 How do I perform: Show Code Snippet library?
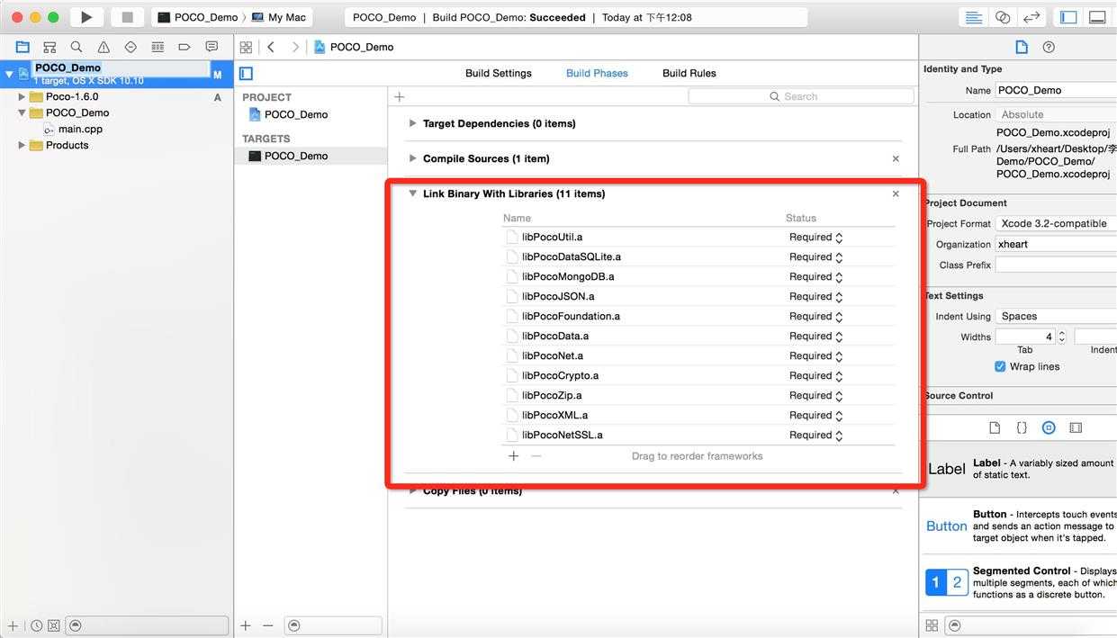pos(1022,427)
